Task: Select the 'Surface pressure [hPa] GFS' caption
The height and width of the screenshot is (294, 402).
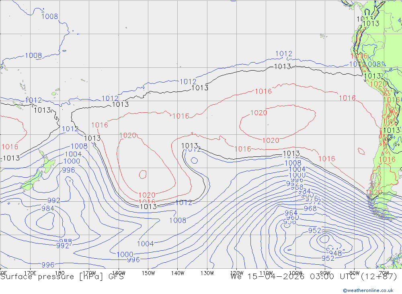Action: [62, 277]
